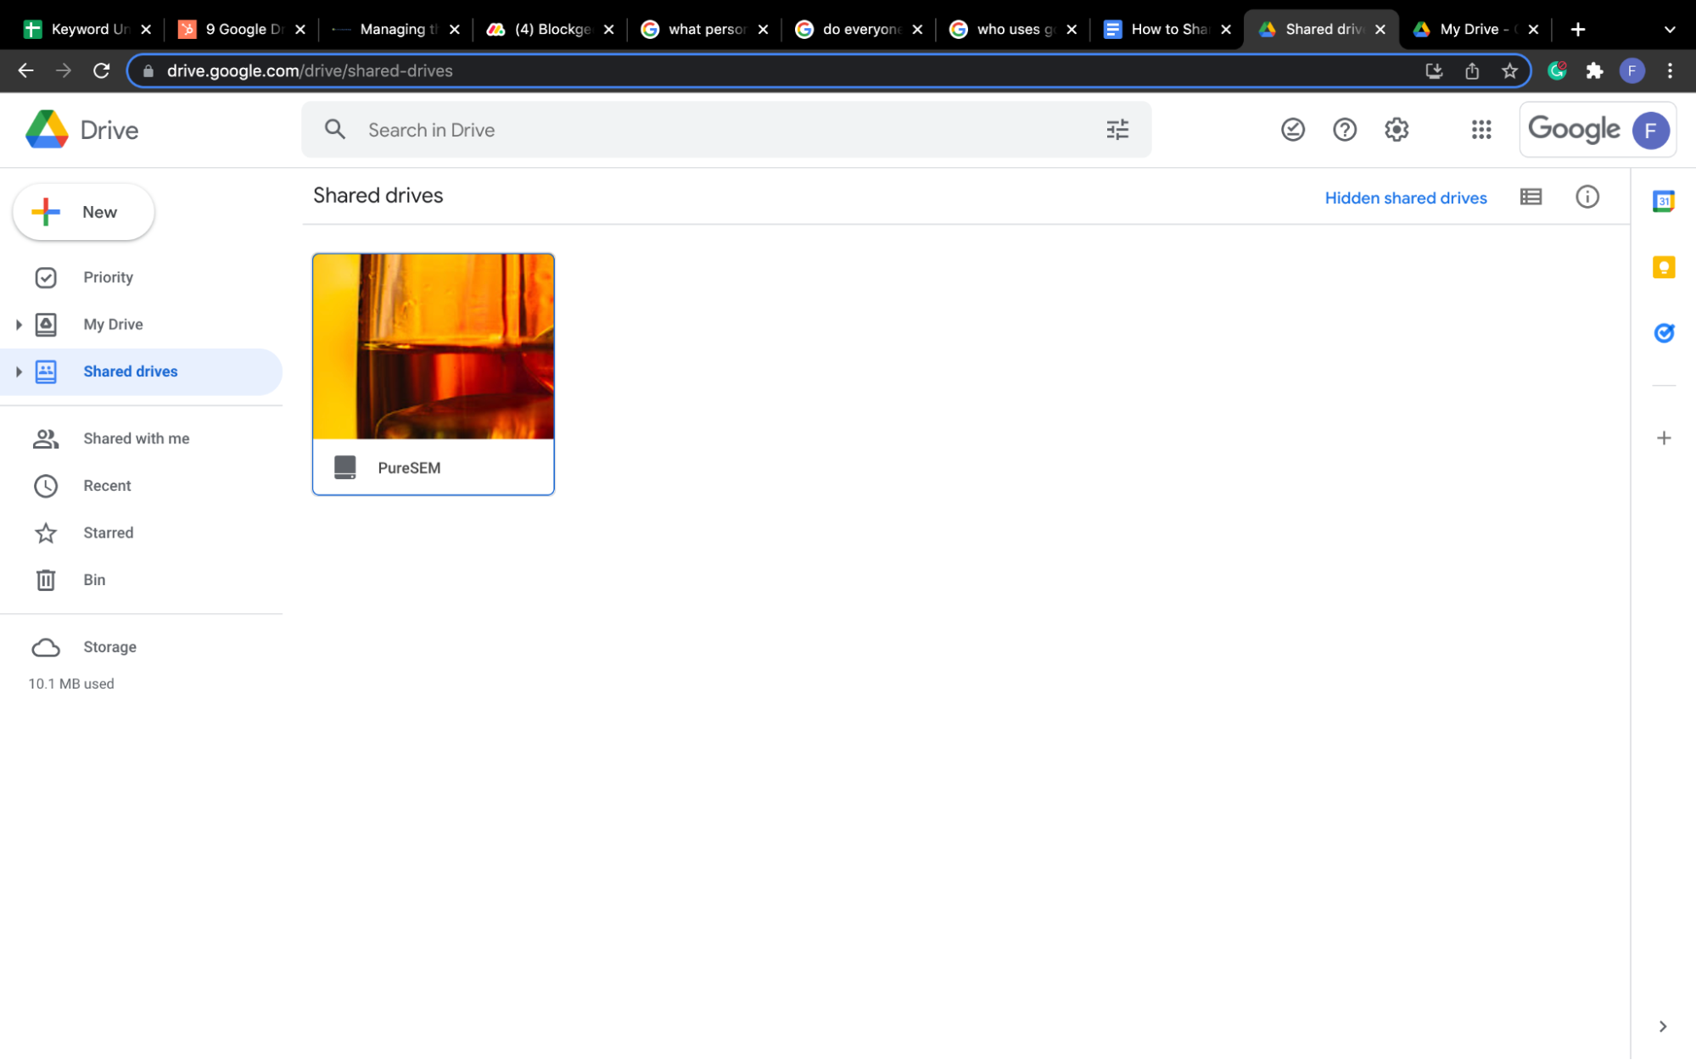Toggle the Starred section
The height and width of the screenshot is (1060, 1696).
108,533
